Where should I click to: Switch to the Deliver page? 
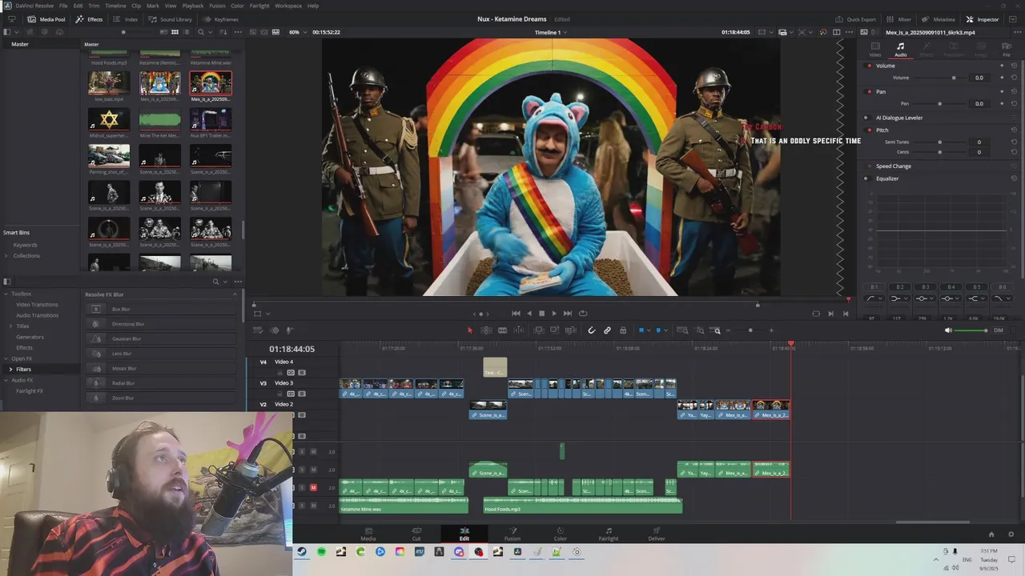(657, 534)
